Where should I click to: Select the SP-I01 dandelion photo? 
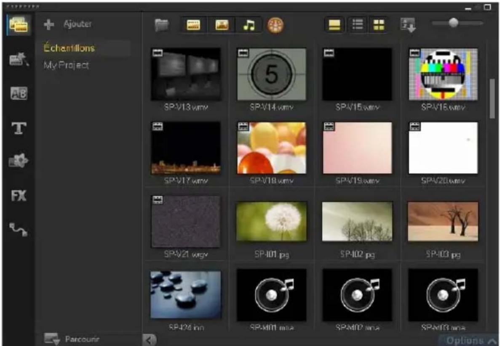pos(272,221)
